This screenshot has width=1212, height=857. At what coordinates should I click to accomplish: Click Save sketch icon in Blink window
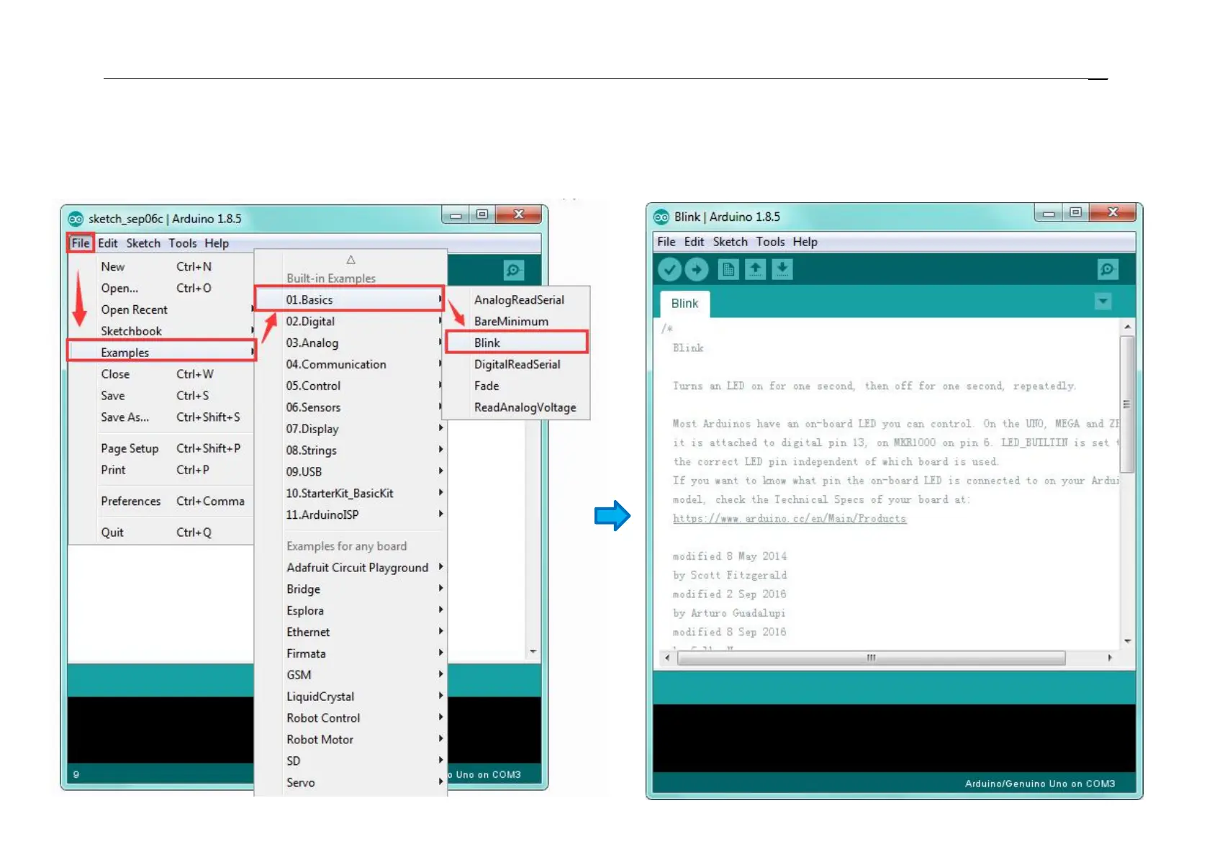point(782,270)
